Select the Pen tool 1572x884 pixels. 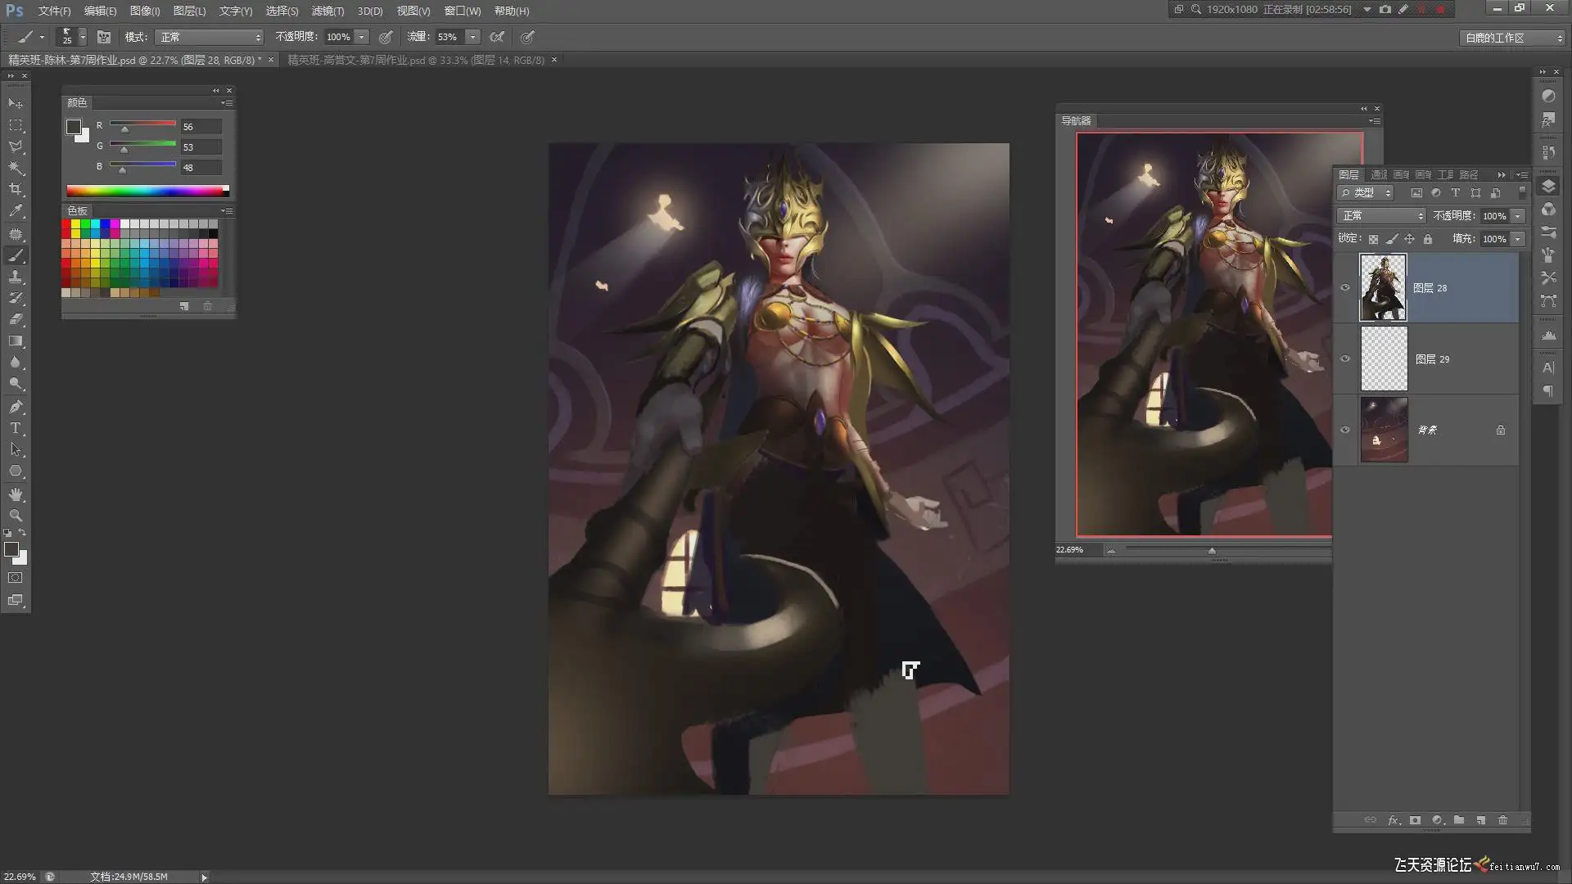click(x=16, y=407)
